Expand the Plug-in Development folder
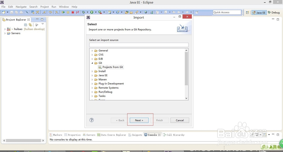283x152 pixels. [92, 84]
